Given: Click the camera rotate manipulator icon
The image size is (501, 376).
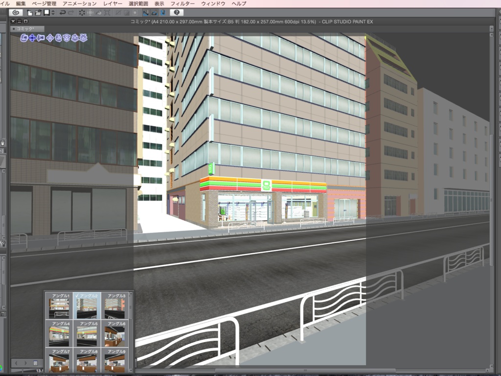Looking at the screenshot, I should pyautogui.click(x=24, y=38).
